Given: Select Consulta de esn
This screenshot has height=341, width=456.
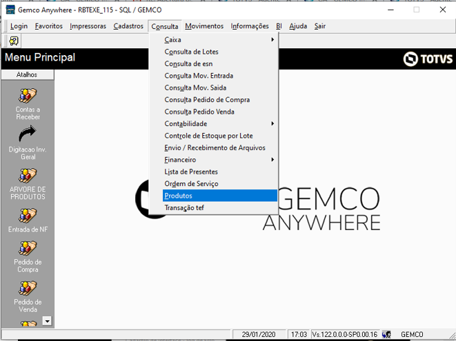Looking at the screenshot, I should click(x=220, y=63).
